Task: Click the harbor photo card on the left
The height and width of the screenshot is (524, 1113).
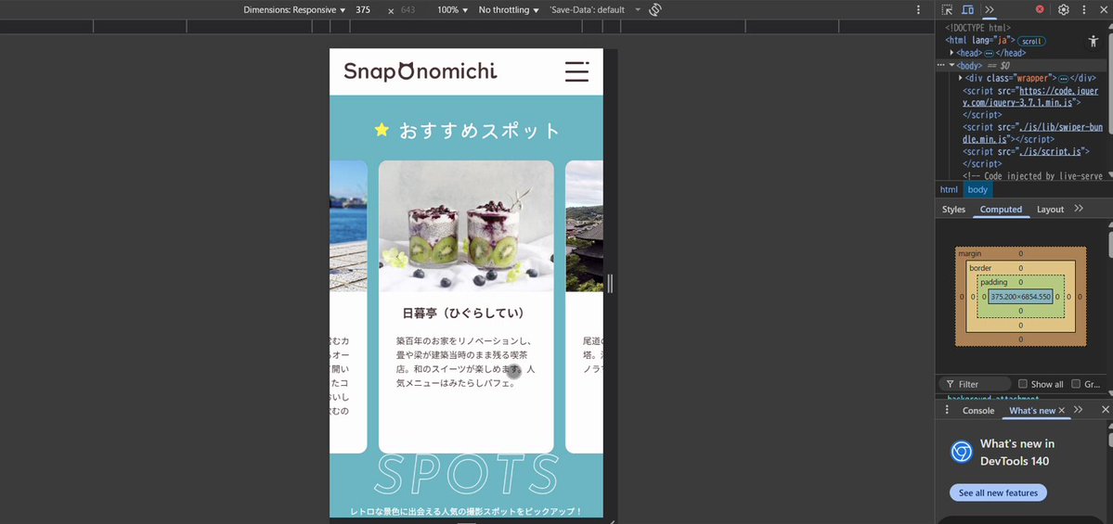Action: point(348,306)
